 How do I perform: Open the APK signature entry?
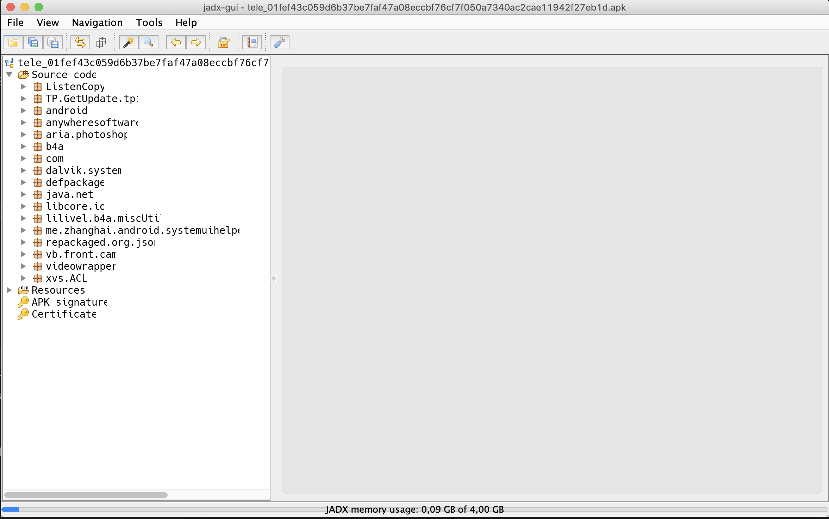pos(69,302)
